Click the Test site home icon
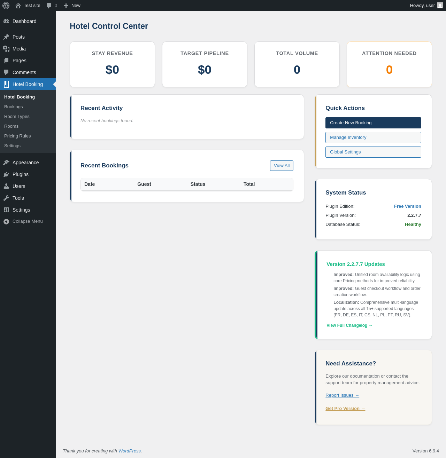The height and width of the screenshot is (458, 446). tap(18, 6)
